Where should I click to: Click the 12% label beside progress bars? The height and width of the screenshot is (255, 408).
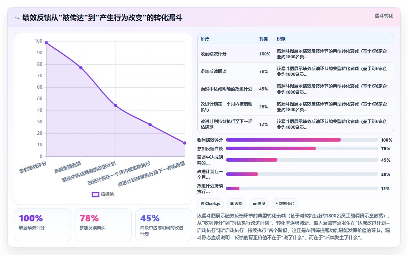tap(385, 188)
